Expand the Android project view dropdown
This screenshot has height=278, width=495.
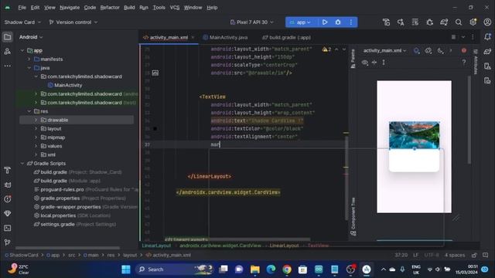[x=31, y=37]
